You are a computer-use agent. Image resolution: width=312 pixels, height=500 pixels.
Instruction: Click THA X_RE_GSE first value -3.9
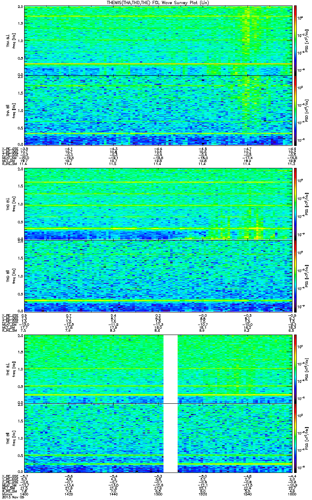click(25, 149)
